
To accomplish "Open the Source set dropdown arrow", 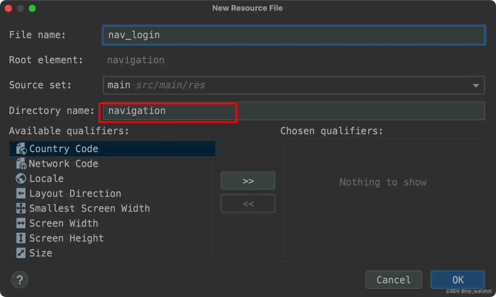I will coord(476,86).
